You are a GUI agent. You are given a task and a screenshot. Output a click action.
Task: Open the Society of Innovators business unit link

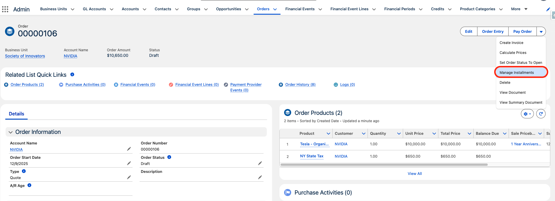[x=25, y=56]
